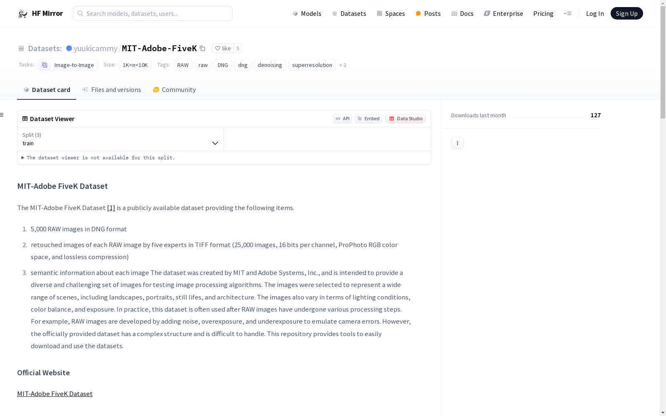The height and width of the screenshot is (416, 666).
Task: Click the Sign Up button
Action: coord(626,13)
